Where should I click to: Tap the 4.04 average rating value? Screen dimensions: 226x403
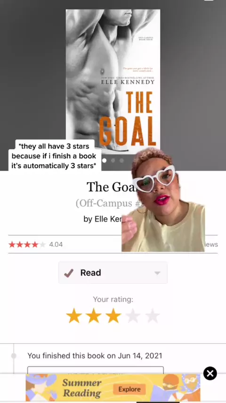[x=56, y=244]
